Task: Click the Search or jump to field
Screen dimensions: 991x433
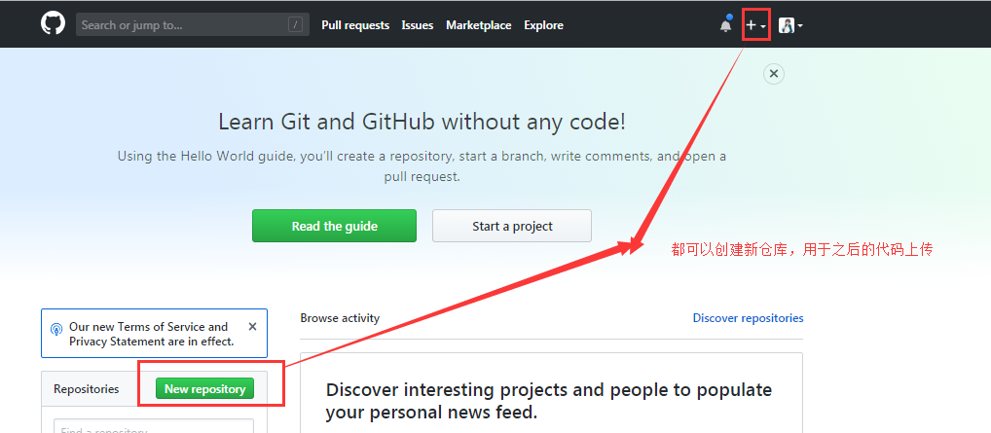Action: [192, 24]
